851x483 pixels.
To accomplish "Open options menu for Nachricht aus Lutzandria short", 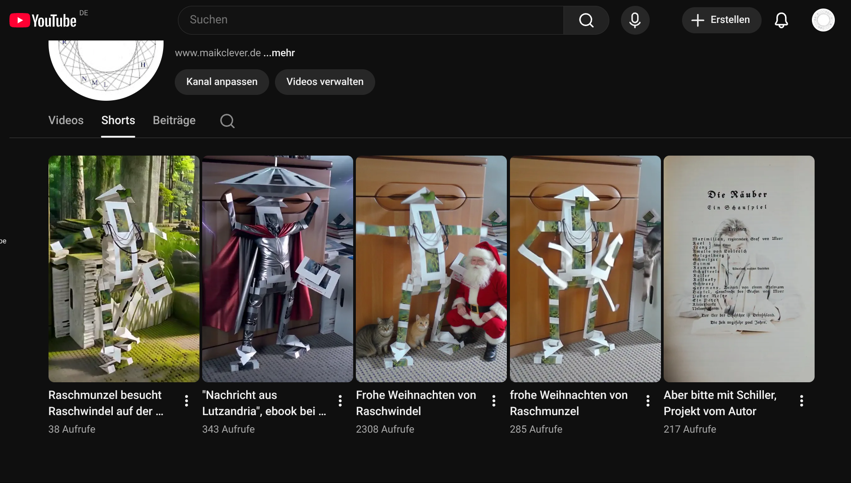I will coord(340,401).
